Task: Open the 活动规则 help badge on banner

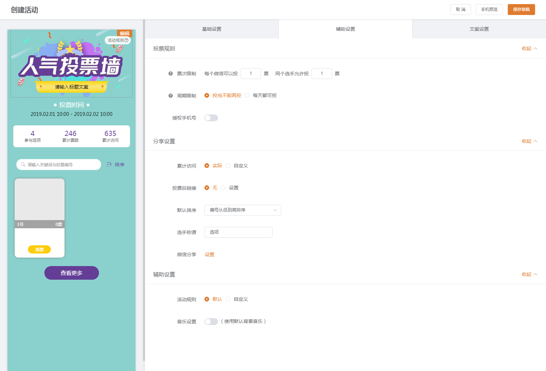Action: point(118,40)
